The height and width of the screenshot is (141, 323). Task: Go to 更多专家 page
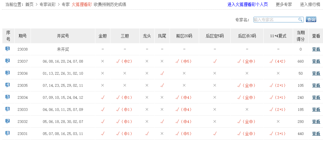pyautogui.click(x=284, y=5)
